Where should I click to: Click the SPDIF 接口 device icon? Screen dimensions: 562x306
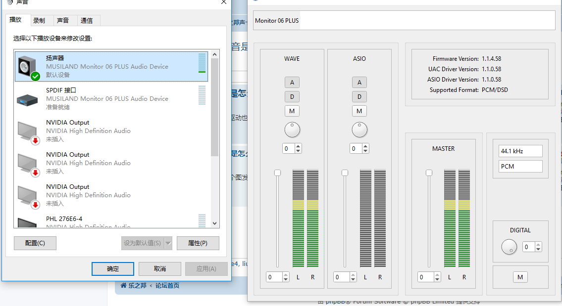(x=27, y=99)
